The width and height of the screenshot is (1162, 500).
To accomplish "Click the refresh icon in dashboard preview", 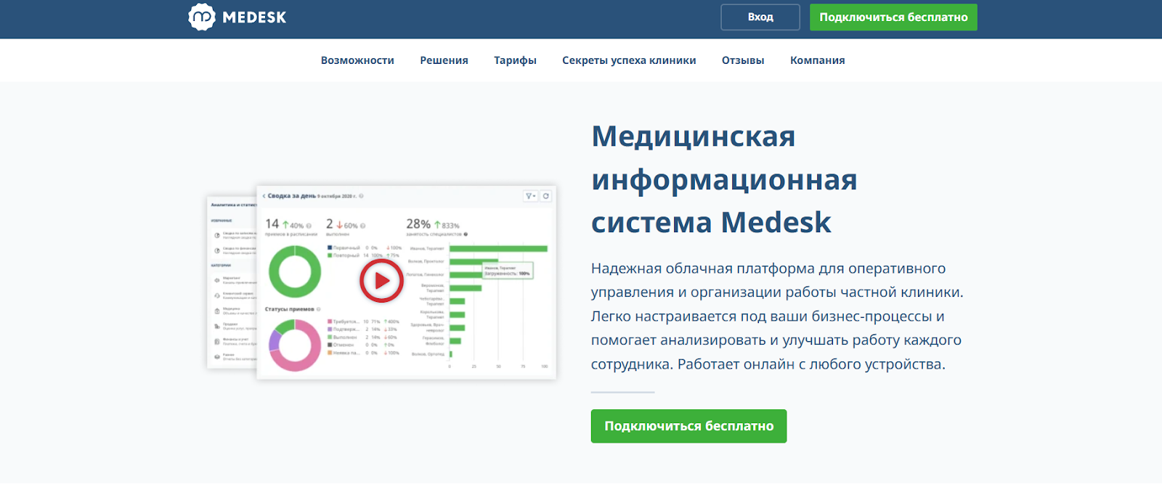I will coord(546,196).
